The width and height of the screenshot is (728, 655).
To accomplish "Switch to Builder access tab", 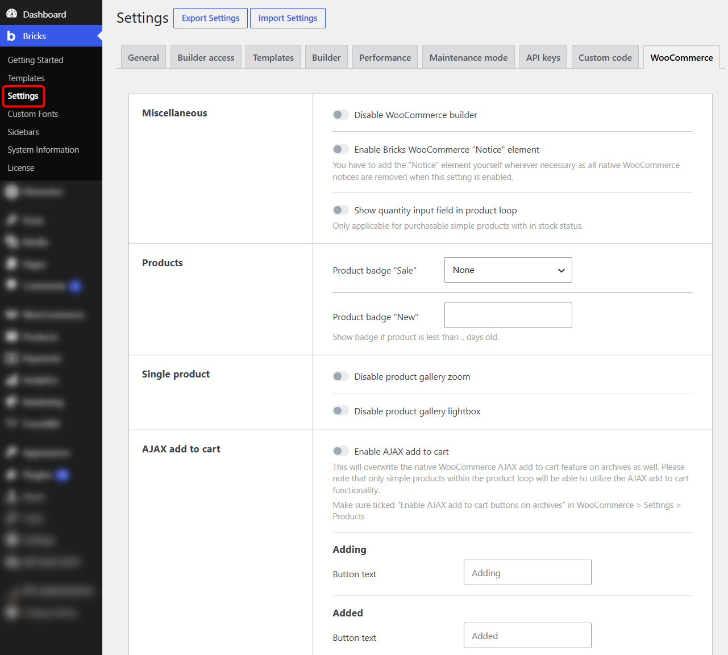I will coord(206,57).
